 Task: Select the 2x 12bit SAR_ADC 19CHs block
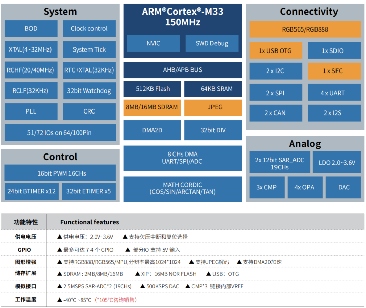pyautogui.click(x=280, y=162)
